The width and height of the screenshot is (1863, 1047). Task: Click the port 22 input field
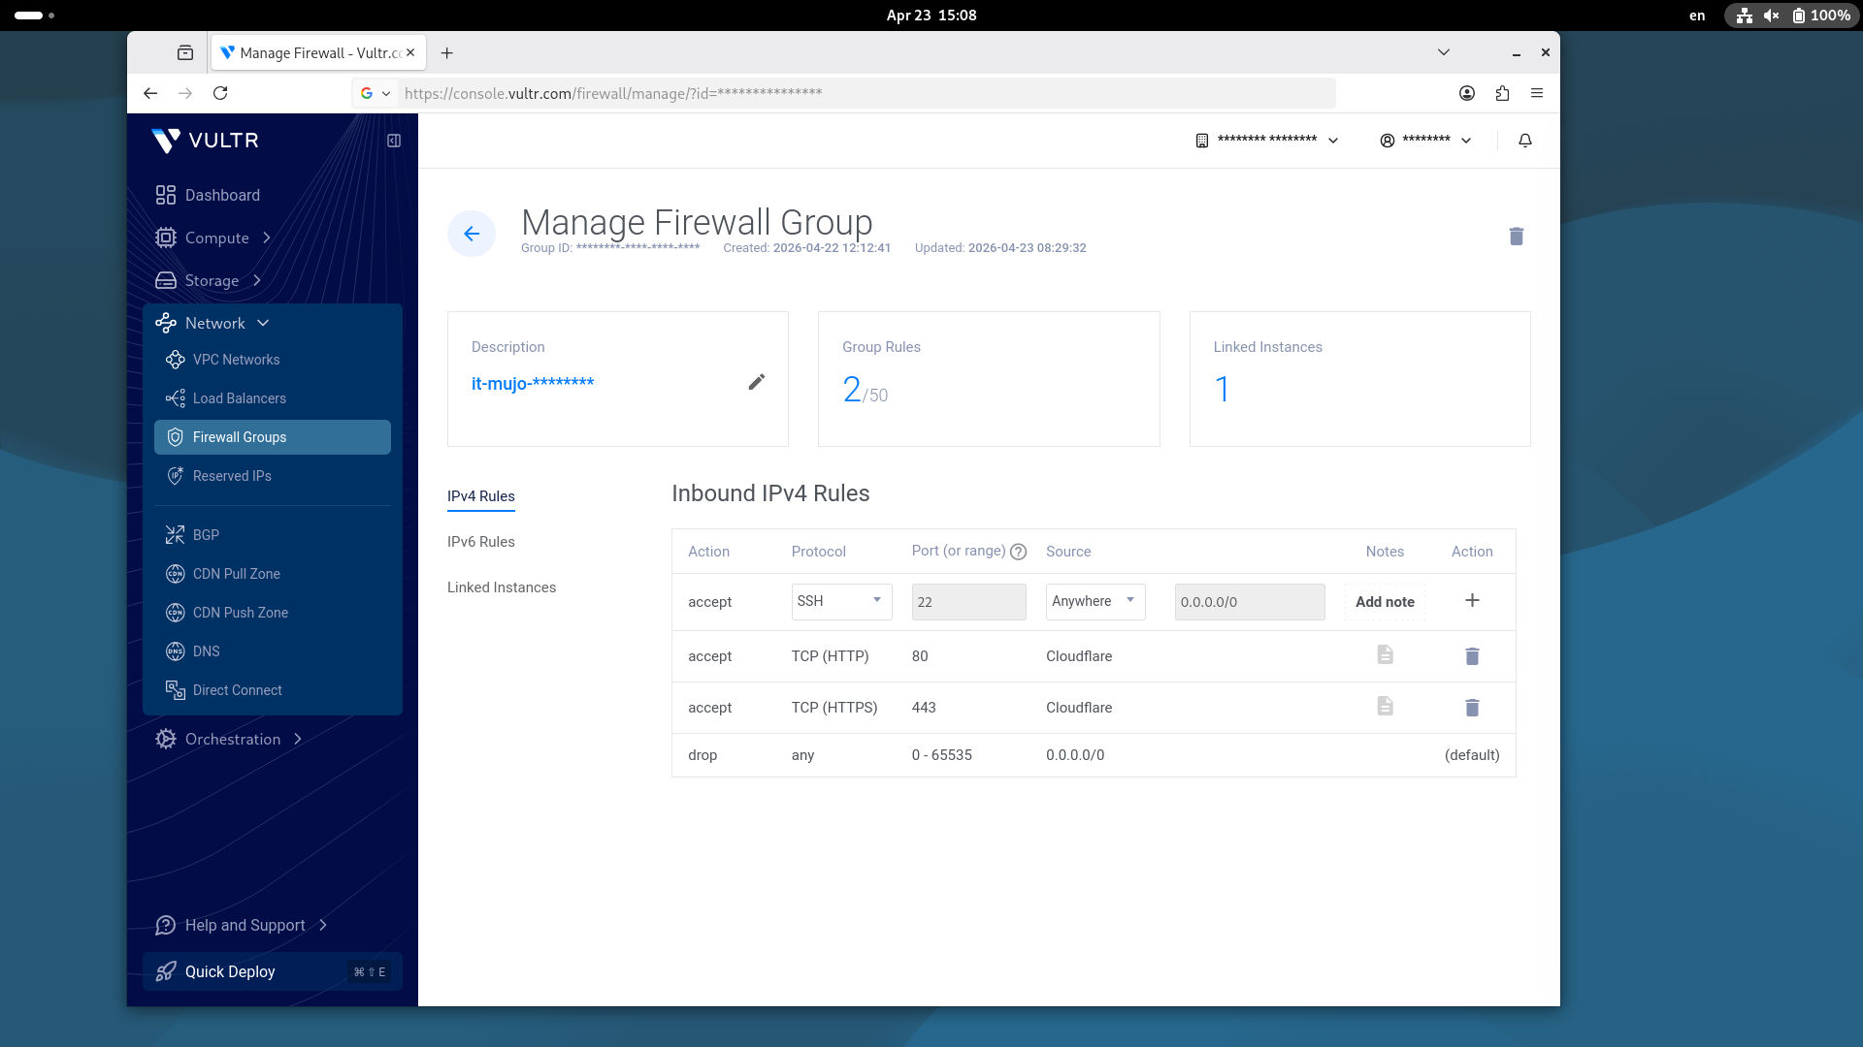pos(968,602)
